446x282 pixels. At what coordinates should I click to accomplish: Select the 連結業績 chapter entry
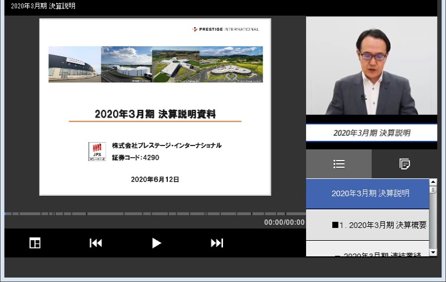click(367, 249)
